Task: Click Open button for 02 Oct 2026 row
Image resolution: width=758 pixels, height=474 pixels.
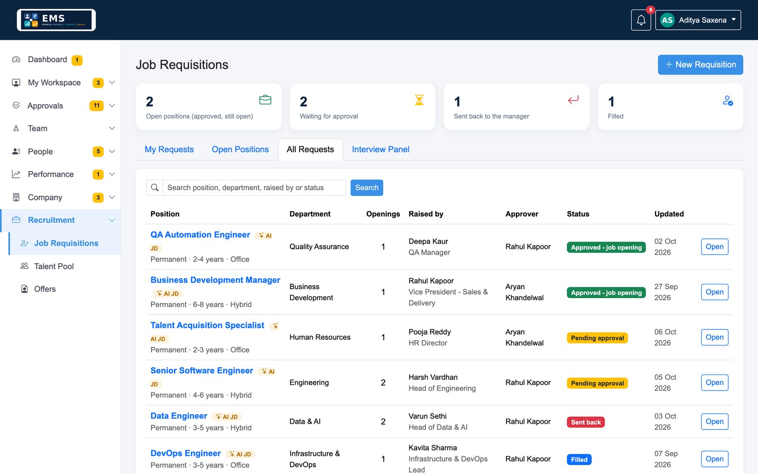Action: tap(714, 246)
